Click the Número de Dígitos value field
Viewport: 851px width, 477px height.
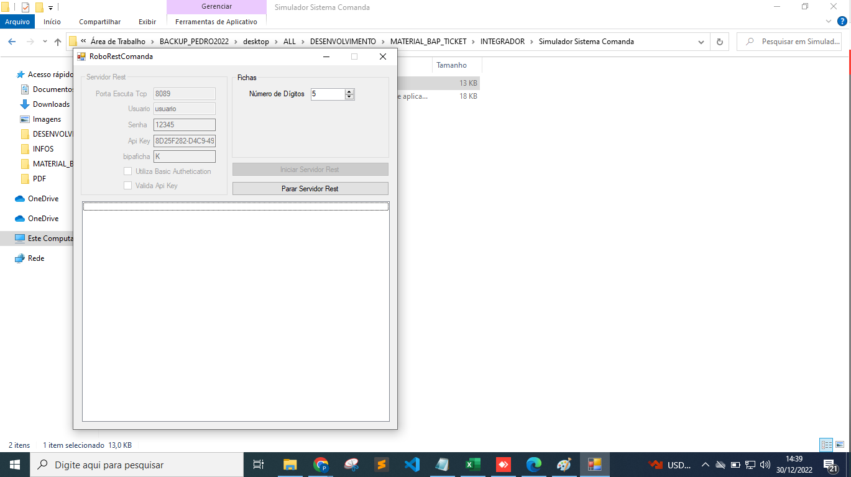[x=328, y=94]
